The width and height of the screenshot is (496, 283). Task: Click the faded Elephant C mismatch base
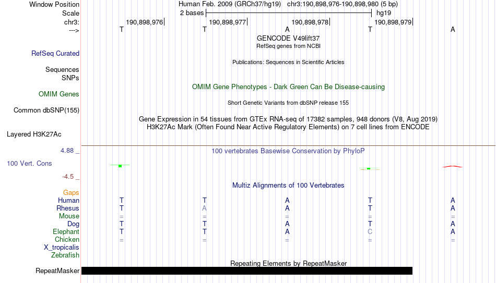(370, 231)
